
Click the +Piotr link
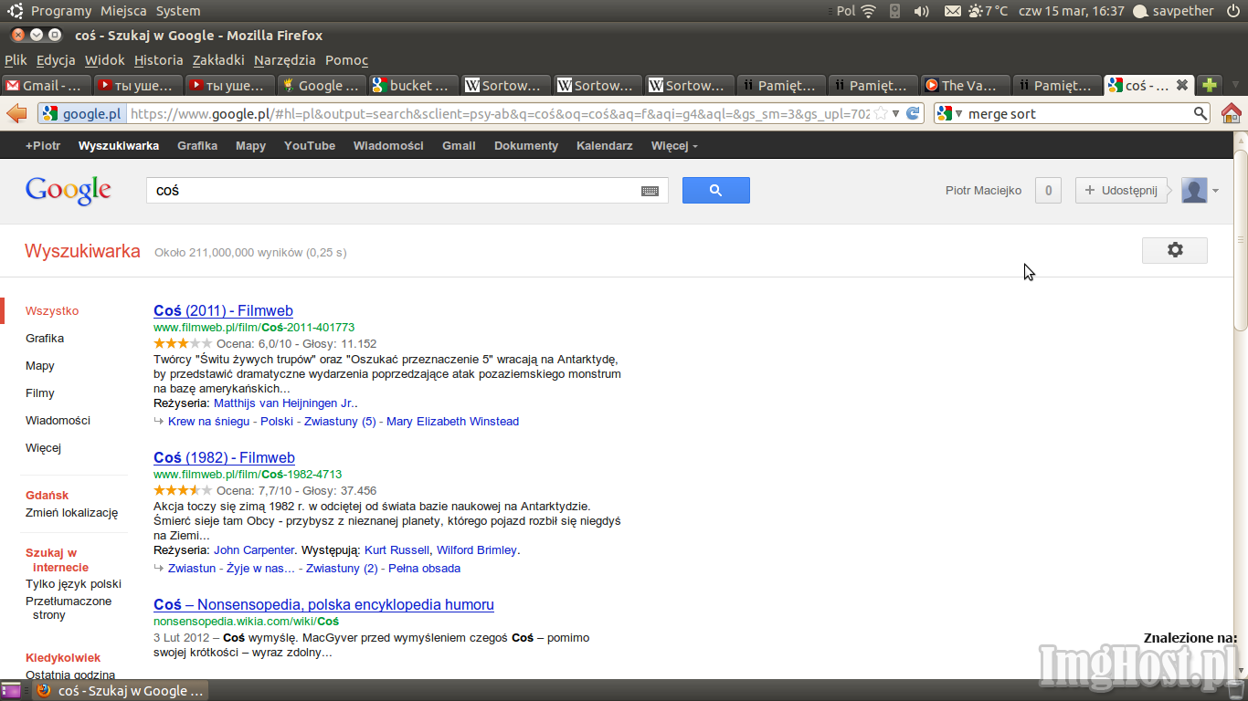[43, 146]
